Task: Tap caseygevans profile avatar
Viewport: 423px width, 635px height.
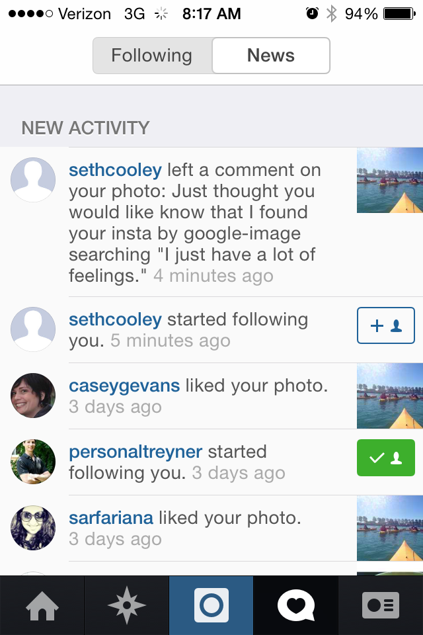Action: coord(33,396)
